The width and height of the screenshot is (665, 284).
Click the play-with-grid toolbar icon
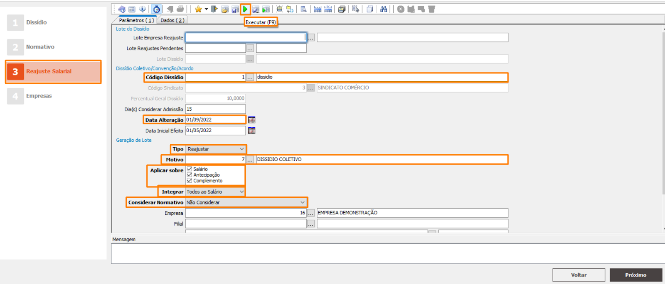[x=266, y=9]
